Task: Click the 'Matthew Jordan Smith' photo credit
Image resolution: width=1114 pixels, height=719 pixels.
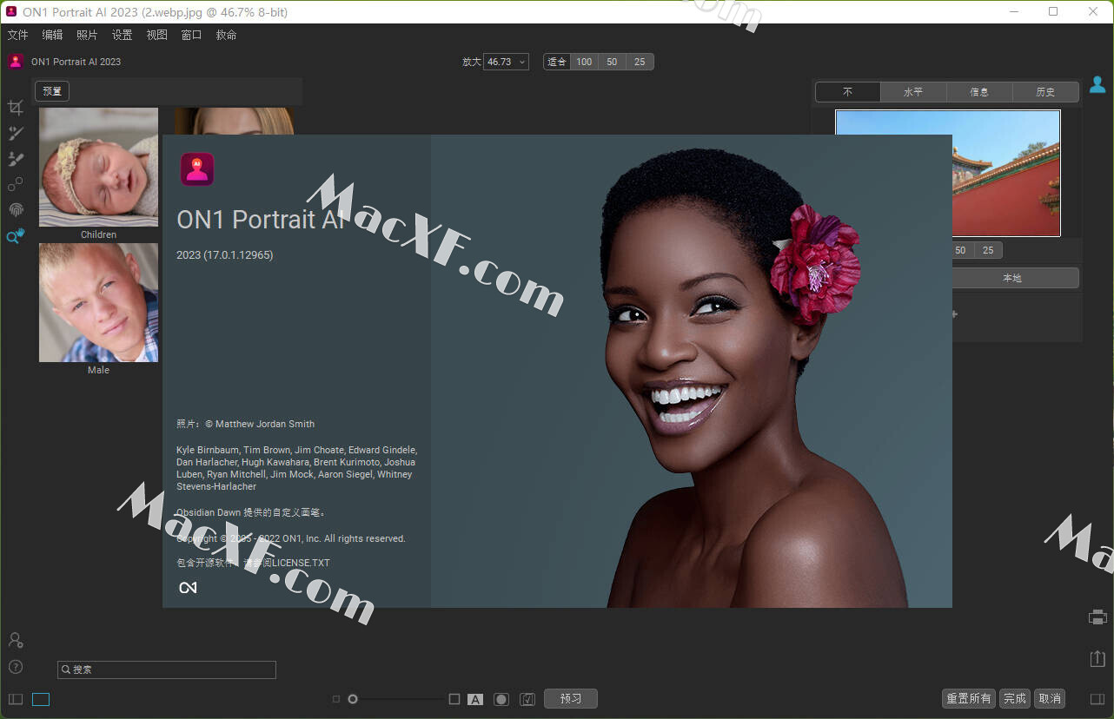Action: (265, 424)
